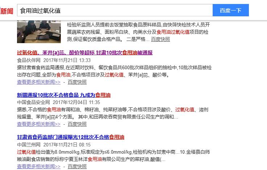The height and width of the screenshot is (170, 267).
Task: Click the source name 中国兰州网
Action: point(29,145)
